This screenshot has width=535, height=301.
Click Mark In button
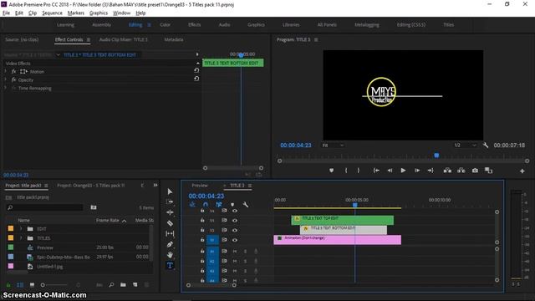(346, 171)
